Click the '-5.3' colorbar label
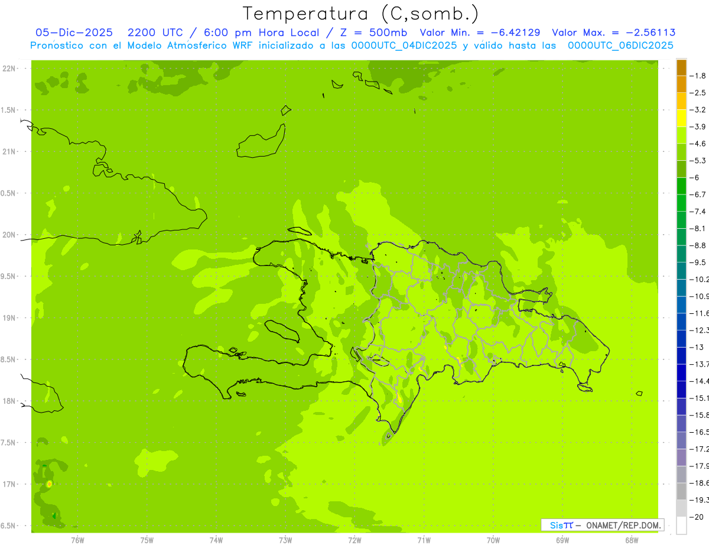The width and height of the screenshot is (709, 548). pos(698,161)
